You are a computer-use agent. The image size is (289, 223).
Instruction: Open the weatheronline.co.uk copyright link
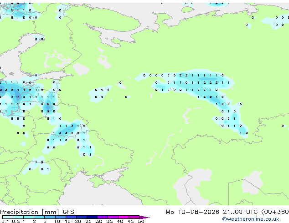[251, 219]
